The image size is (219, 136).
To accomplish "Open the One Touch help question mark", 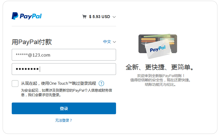I will pyautogui.click(x=101, y=83).
